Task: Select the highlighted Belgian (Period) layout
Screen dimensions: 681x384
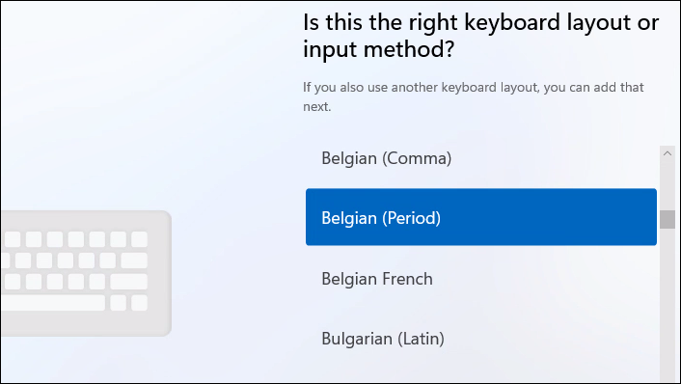Action: click(481, 217)
